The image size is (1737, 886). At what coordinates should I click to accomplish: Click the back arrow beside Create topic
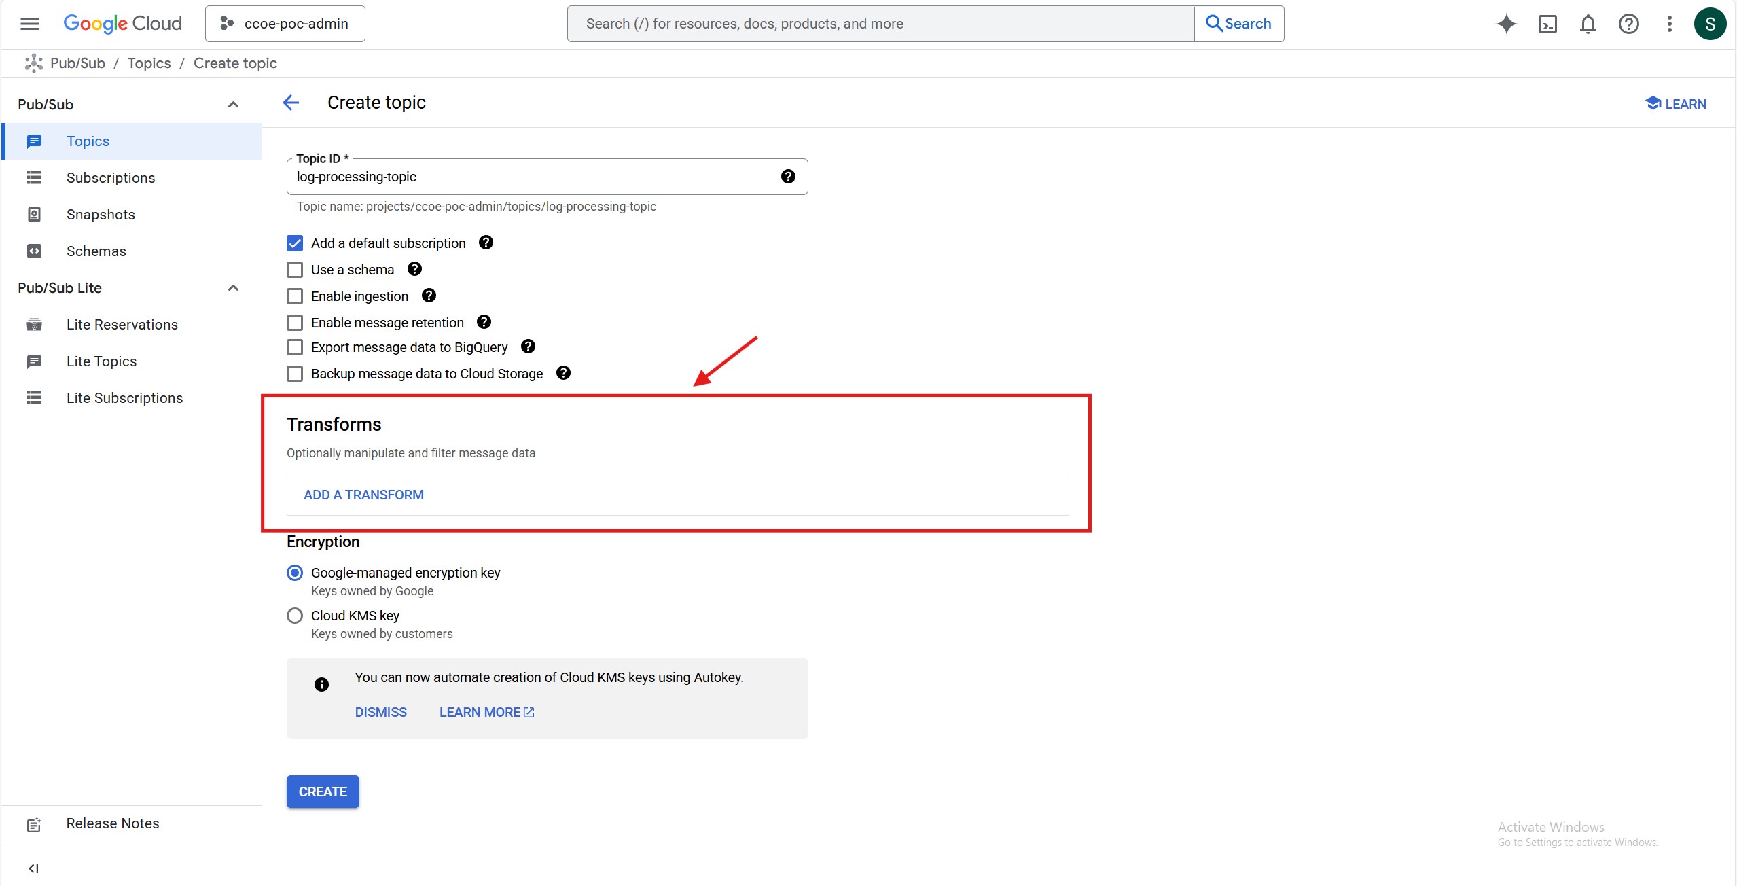click(x=291, y=103)
